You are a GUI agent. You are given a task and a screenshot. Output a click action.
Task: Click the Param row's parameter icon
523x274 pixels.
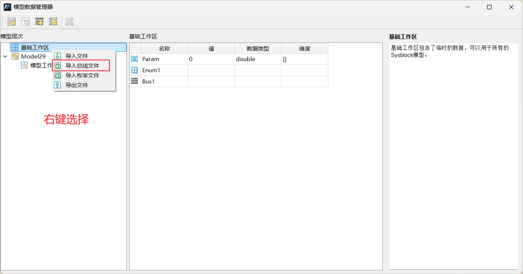[x=134, y=59]
